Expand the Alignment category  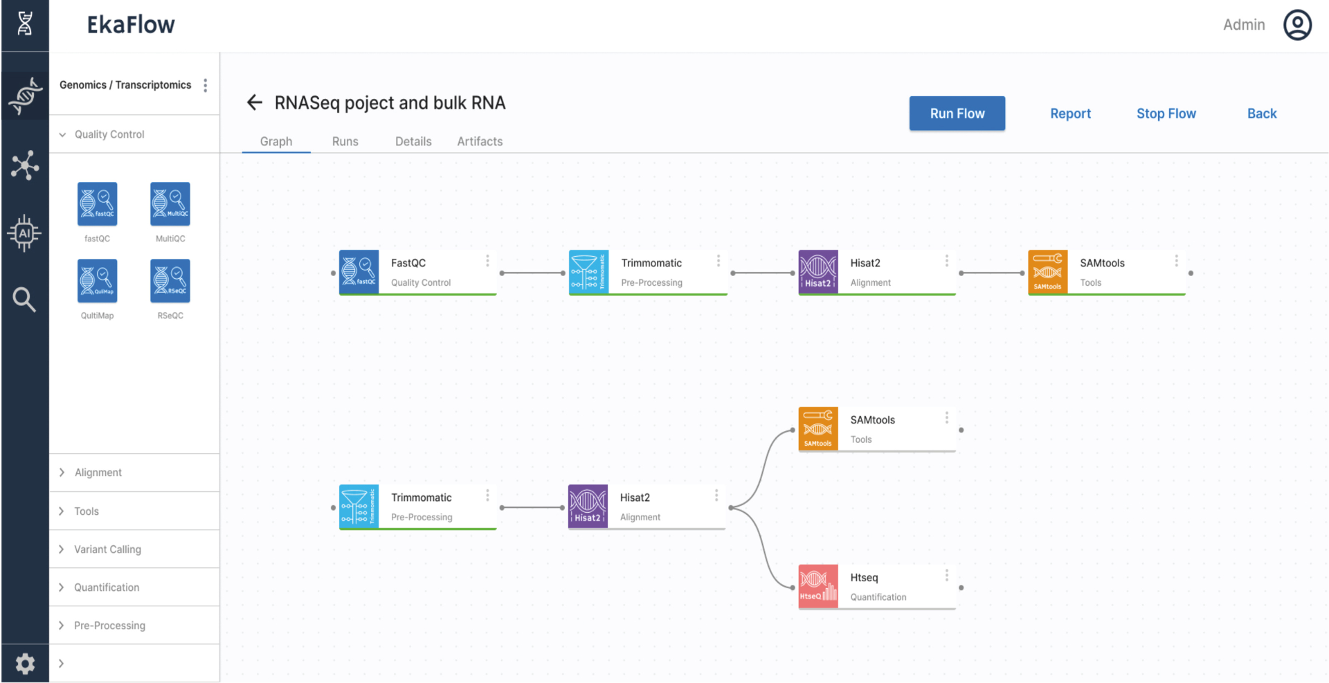click(98, 473)
